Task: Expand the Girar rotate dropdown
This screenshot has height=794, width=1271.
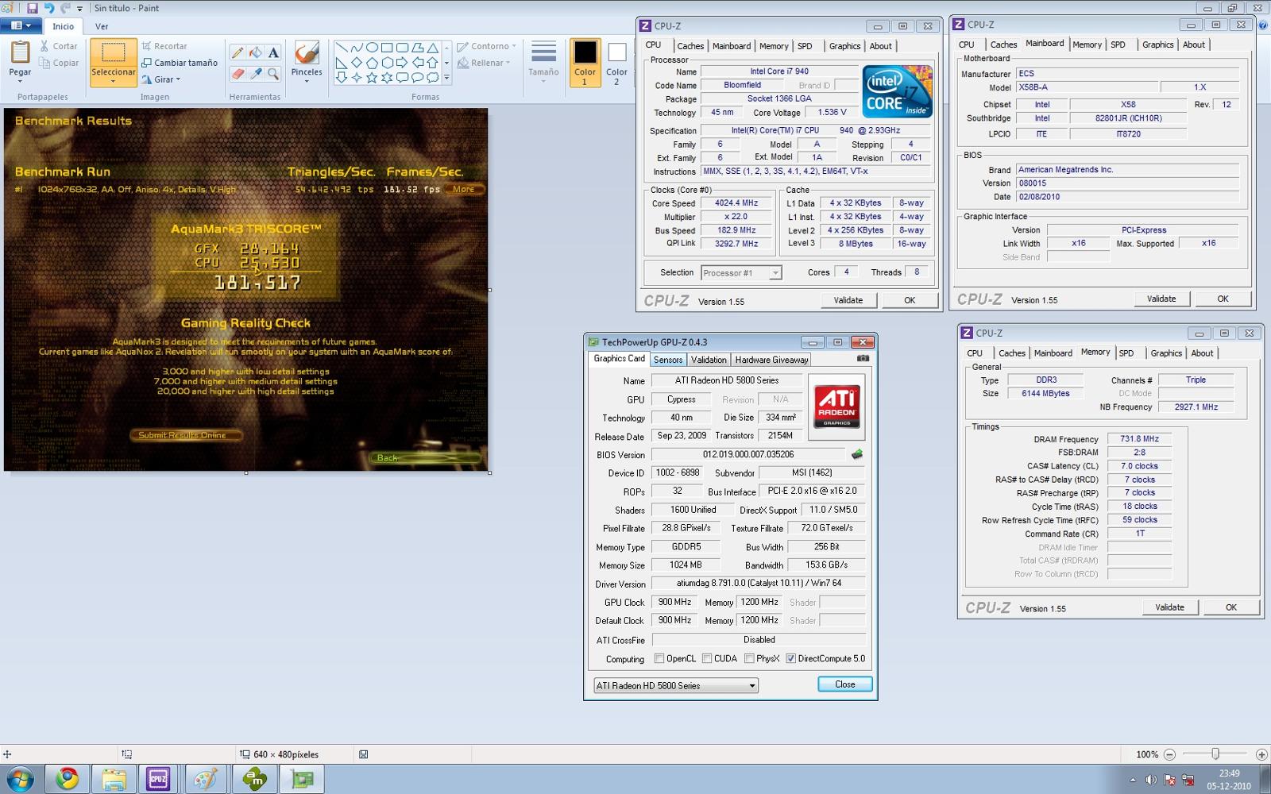Action: click(x=178, y=79)
